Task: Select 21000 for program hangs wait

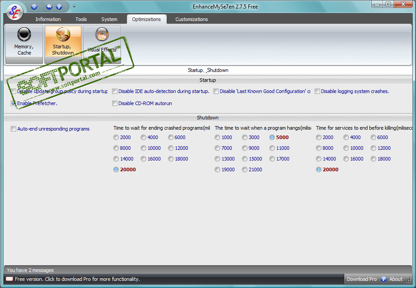Action: pyautogui.click(x=252, y=169)
